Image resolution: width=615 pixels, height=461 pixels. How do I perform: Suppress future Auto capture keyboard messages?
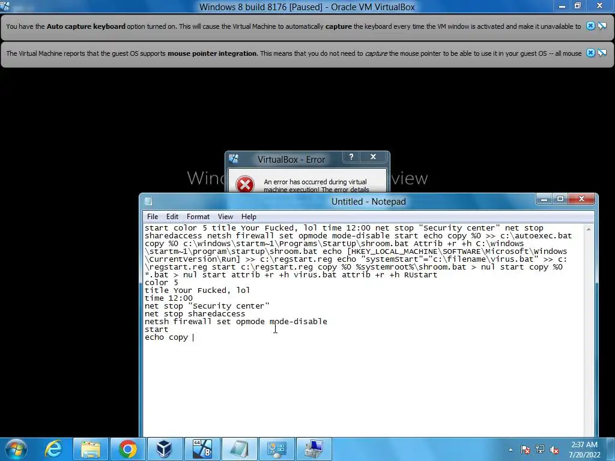602,26
